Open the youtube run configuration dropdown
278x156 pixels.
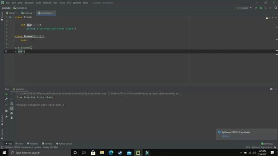click(x=244, y=8)
